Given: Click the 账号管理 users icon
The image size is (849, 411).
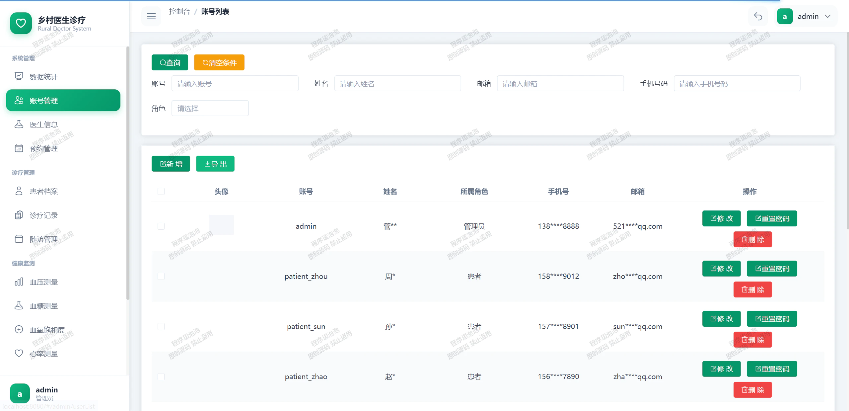Looking at the screenshot, I should pyautogui.click(x=19, y=100).
